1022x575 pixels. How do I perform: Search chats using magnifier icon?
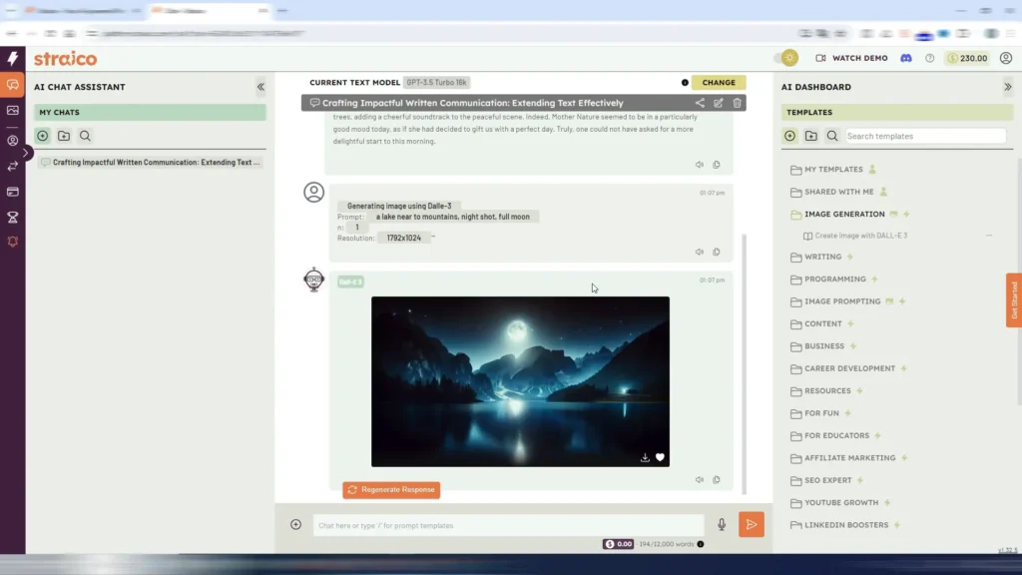click(x=86, y=136)
